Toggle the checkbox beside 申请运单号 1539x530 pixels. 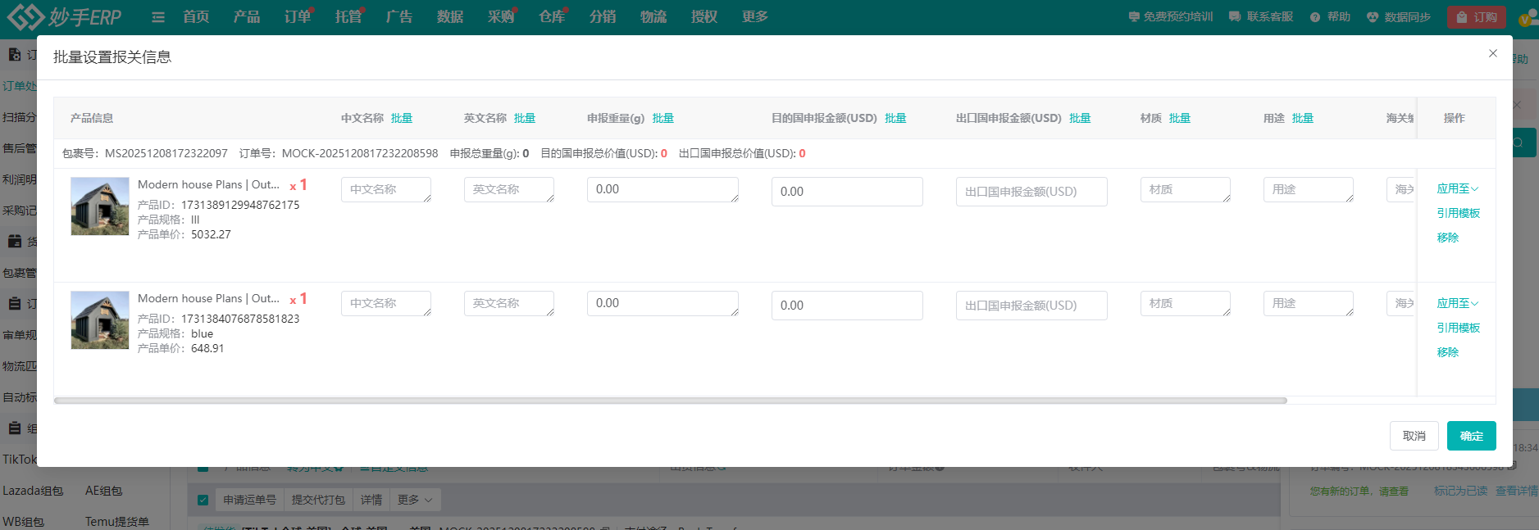(x=203, y=500)
